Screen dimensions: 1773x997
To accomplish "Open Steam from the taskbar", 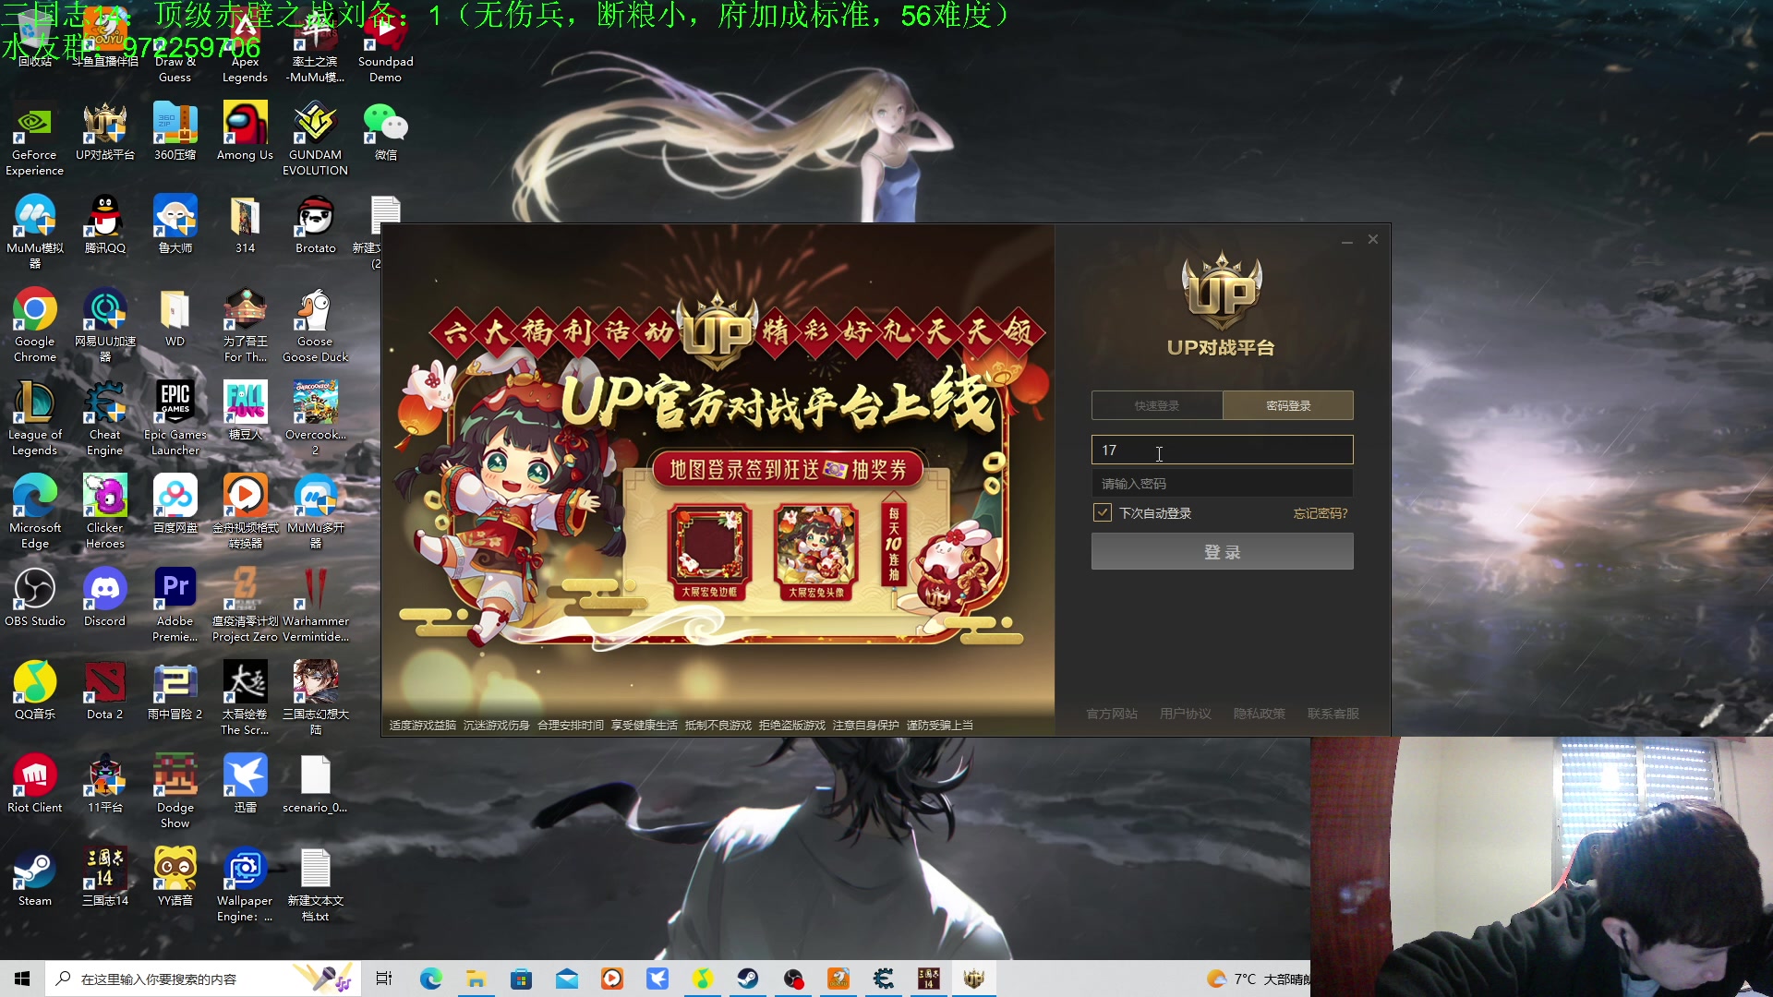I will click(748, 979).
